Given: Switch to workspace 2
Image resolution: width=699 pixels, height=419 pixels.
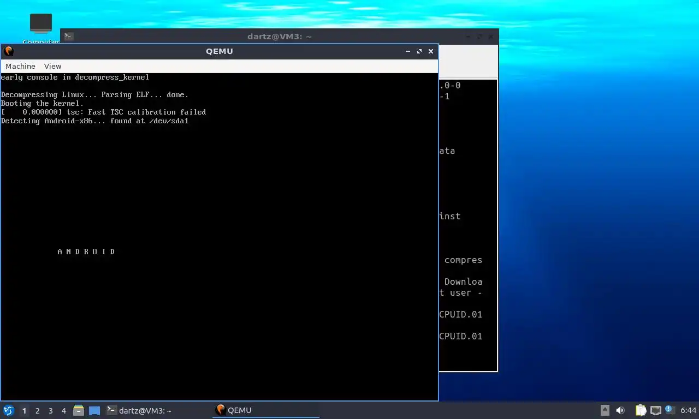Looking at the screenshot, I should (37, 411).
